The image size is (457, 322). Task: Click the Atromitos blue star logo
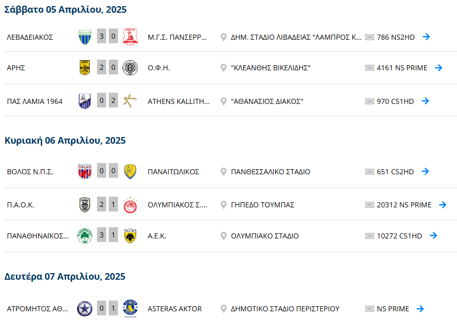85,309
